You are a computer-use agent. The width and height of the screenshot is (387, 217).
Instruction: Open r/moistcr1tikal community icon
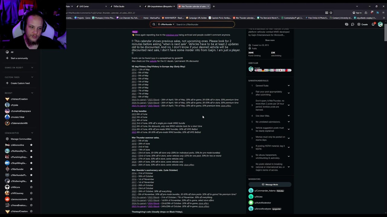(x=7, y=117)
